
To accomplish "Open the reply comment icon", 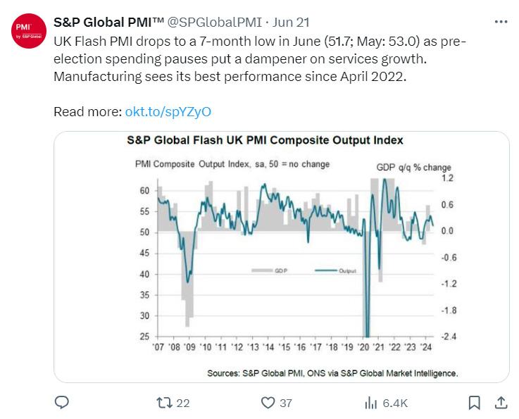I will [61, 403].
